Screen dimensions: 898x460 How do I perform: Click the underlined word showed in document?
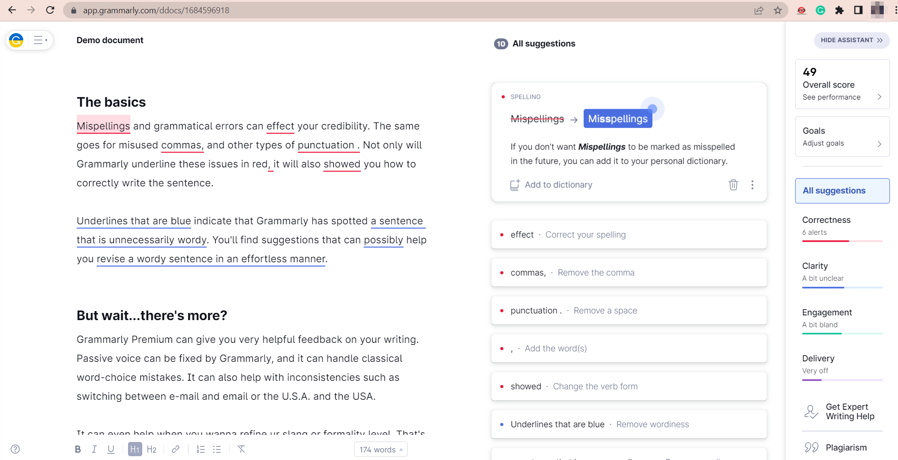pos(342,164)
